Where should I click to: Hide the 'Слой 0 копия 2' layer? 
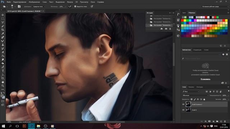pyautogui.click(x=183, y=104)
